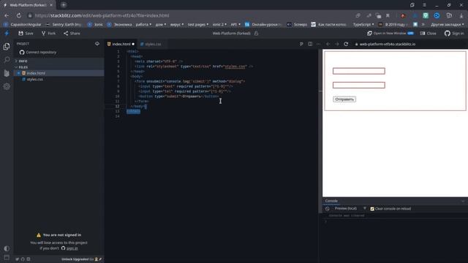Click the cloud upload icon in Project header

(x=97, y=44)
